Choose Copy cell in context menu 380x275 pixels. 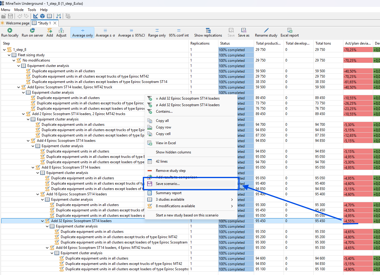(163, 134)
